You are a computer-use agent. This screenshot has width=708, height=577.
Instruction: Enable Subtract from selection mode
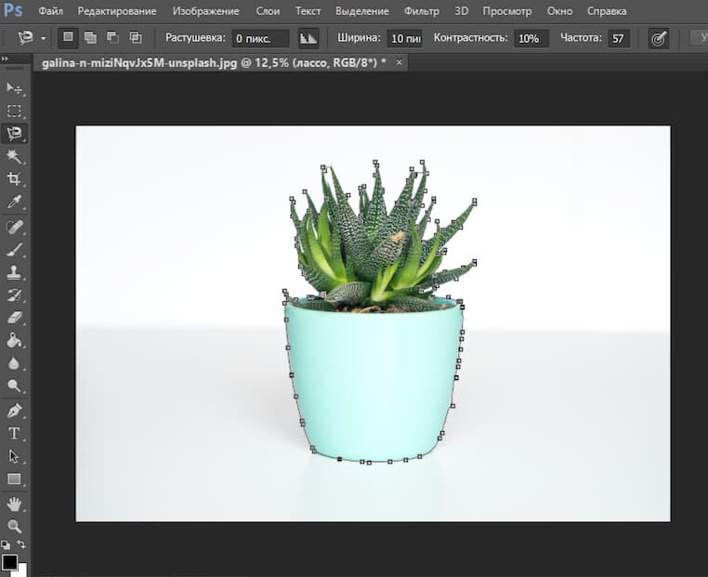pos(112,38)
